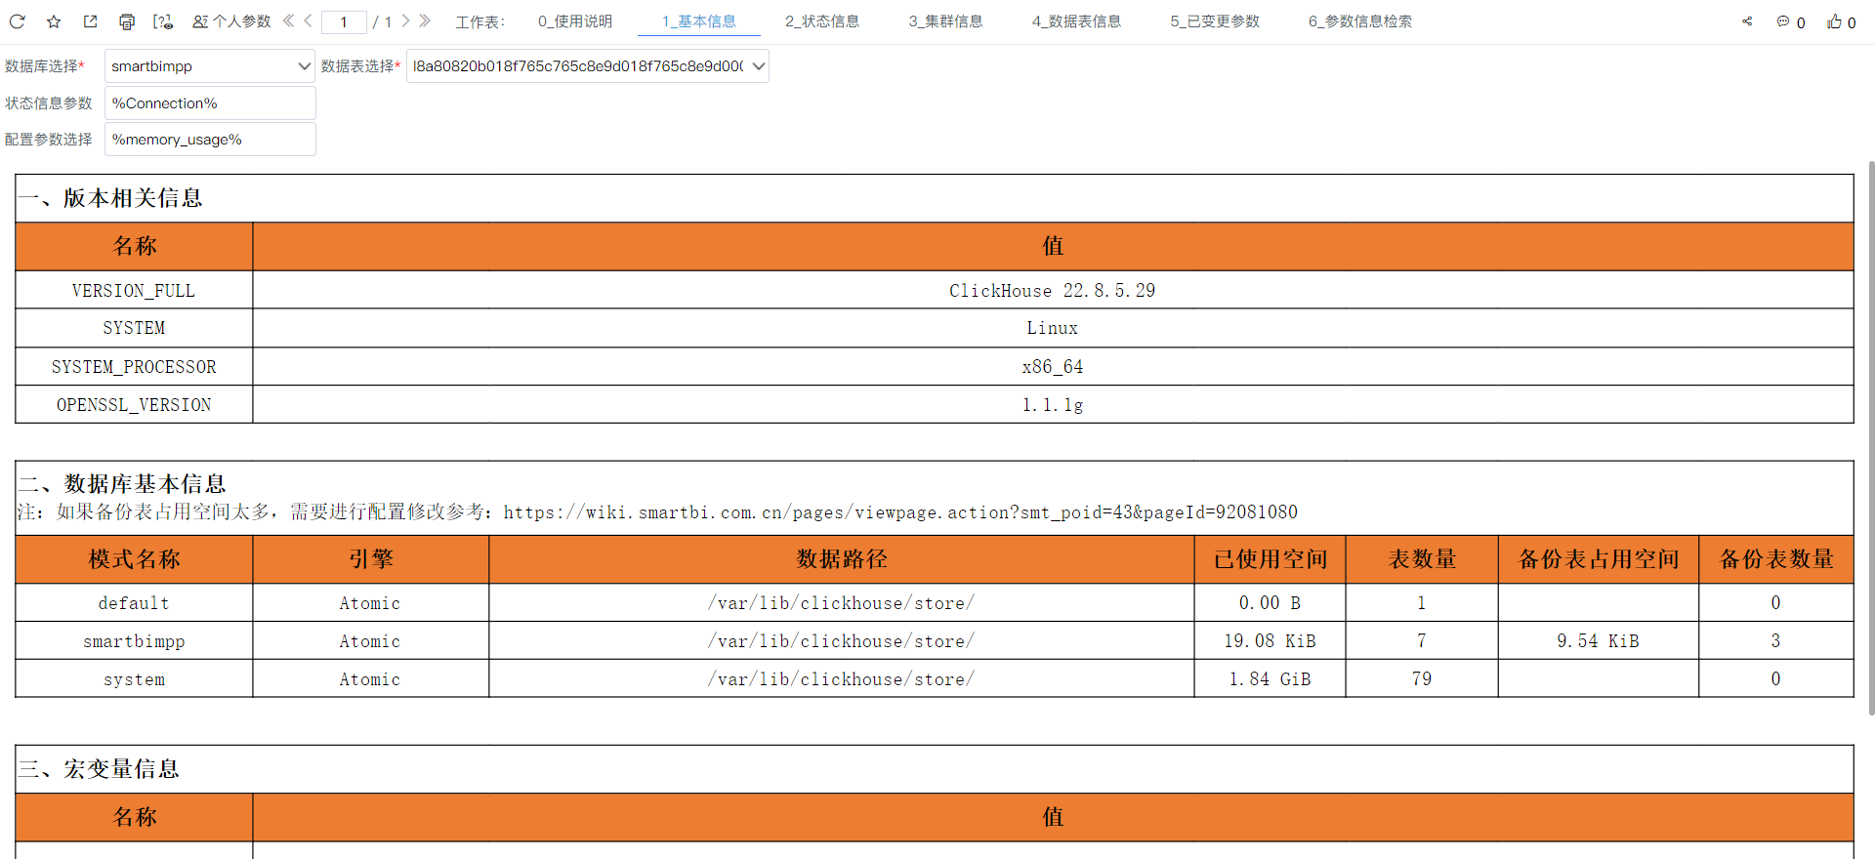1875x859 pixels.
Task: Open the 数据表选择 table dropdown
Action: 588,66
